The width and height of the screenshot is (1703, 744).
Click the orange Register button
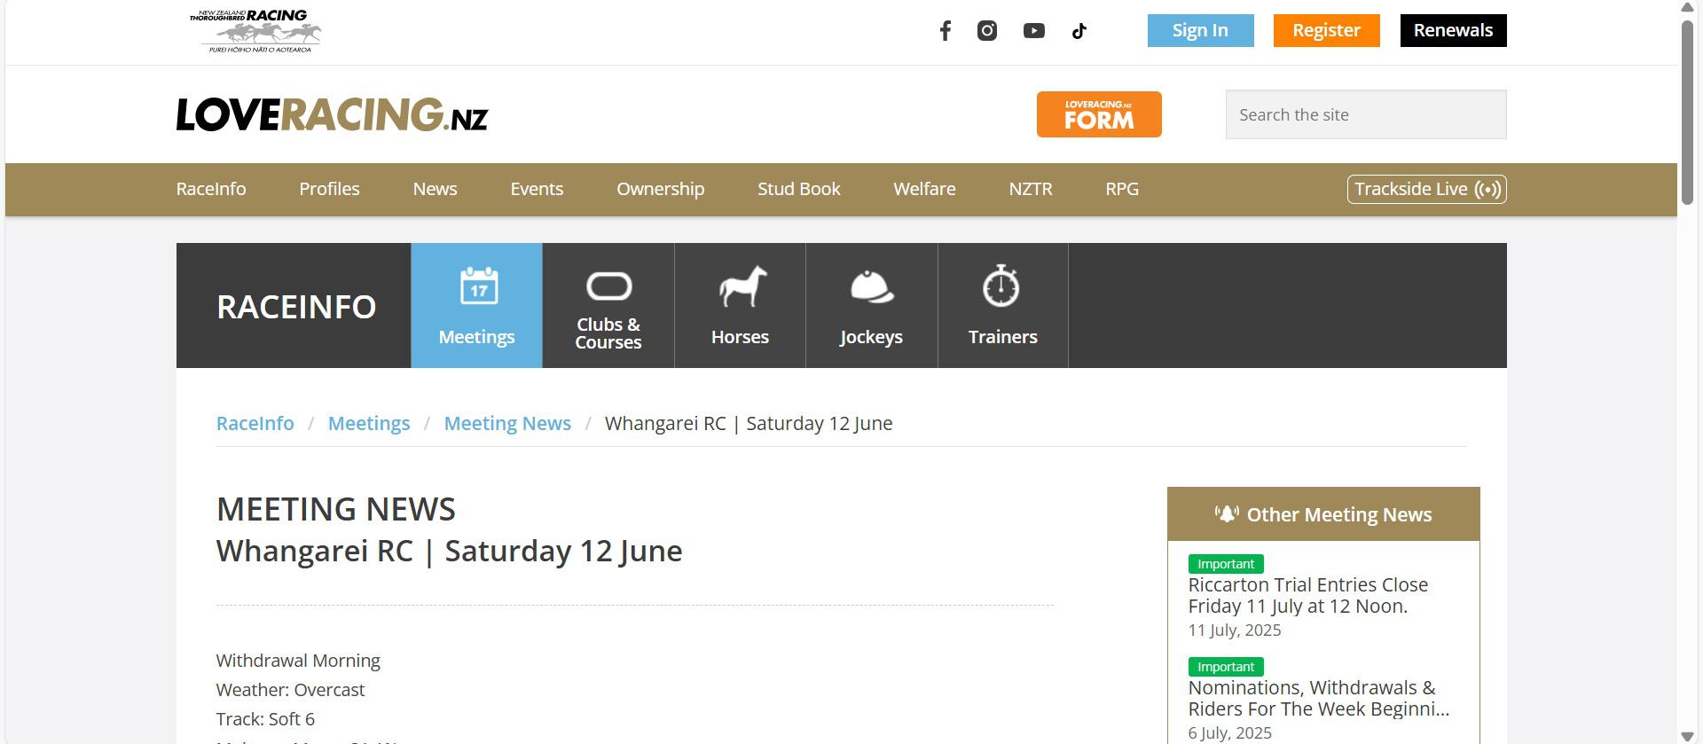[1326, 30]
